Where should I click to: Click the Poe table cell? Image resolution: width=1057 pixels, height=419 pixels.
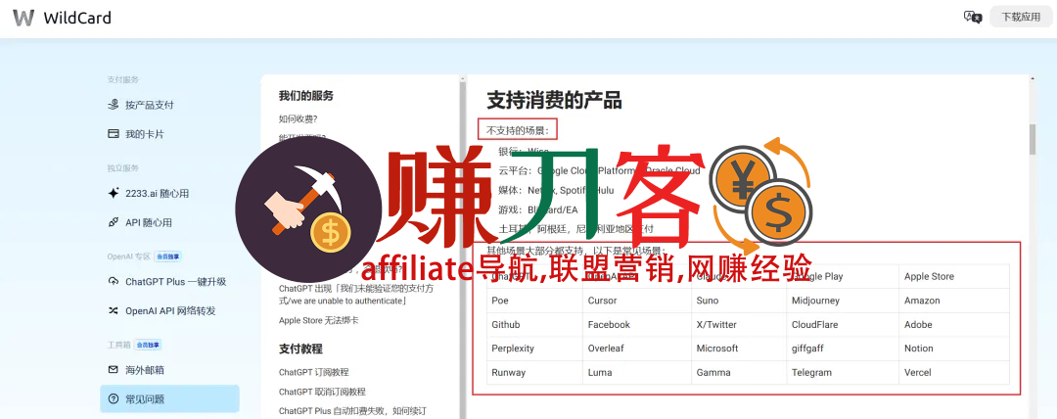[x=535, y=301]
